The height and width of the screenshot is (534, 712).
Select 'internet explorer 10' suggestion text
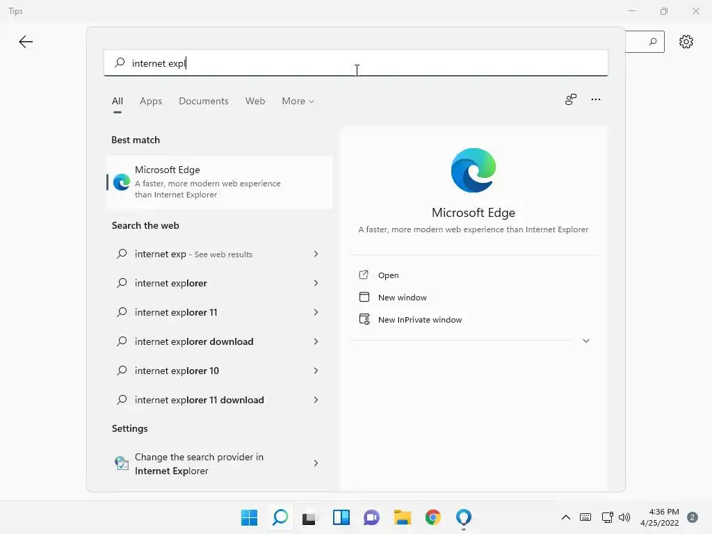pyautogui.click(x=177, y=371)
